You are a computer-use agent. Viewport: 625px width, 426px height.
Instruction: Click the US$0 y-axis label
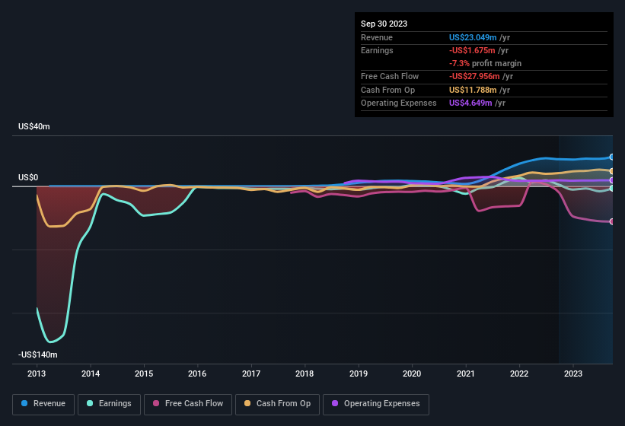28,177
